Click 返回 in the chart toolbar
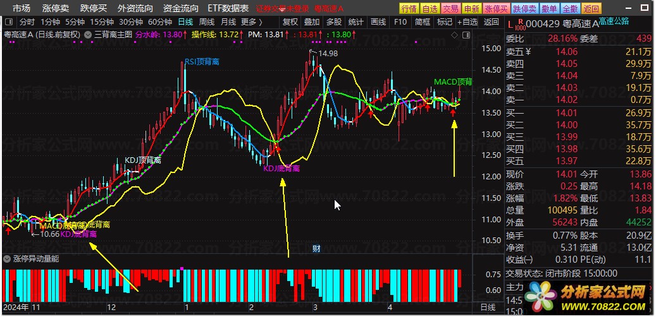 tap(491, 22)
